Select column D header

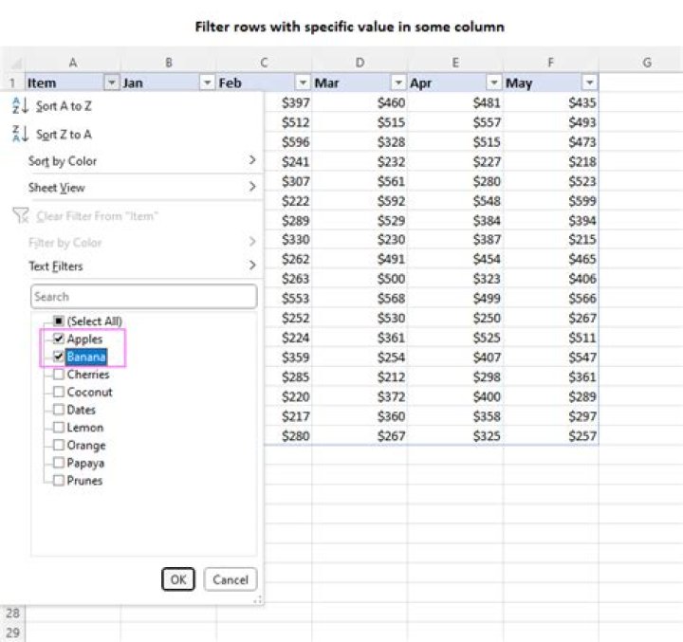pos(360,63)
